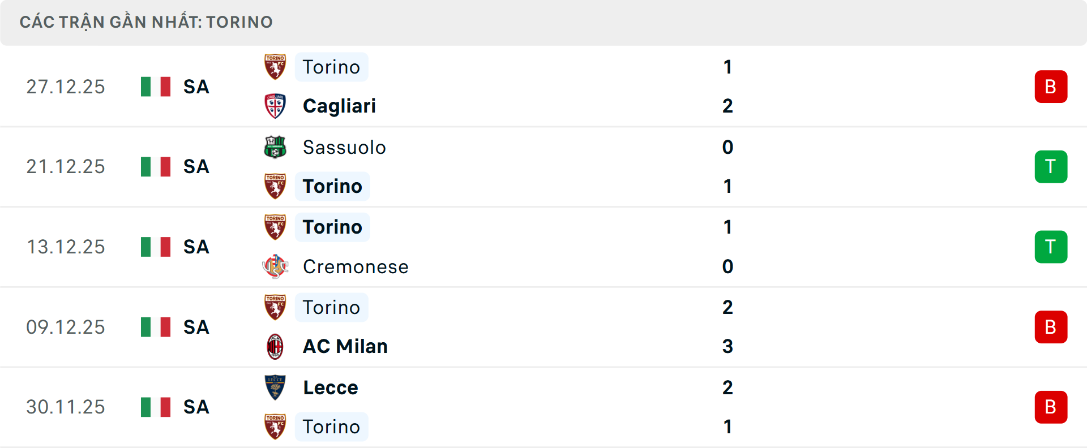Click red B badge for Lecce match
The image size is (1087, 448).
click(x=1051, y=407)
